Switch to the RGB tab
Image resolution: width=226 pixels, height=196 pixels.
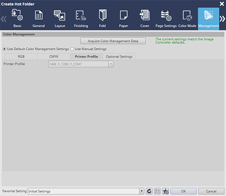(x=21, y=56)
